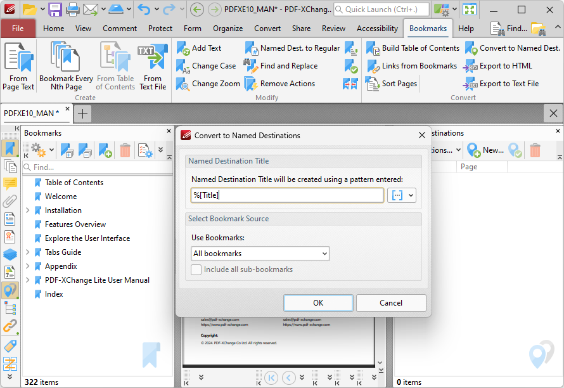
Task: Select the Welcome bookmark
Action: (x=61, y=197)
